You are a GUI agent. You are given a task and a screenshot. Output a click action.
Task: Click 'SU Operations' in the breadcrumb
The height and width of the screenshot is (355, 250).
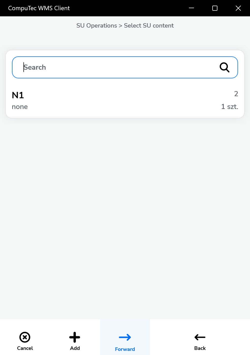(x=97, y=26)
